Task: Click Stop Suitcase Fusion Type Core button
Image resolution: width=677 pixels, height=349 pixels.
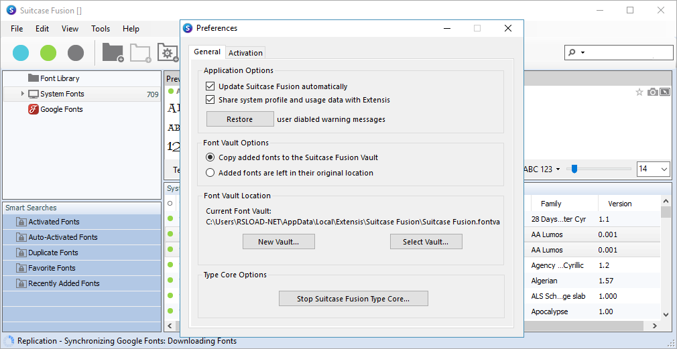Action: click(353, 299)
